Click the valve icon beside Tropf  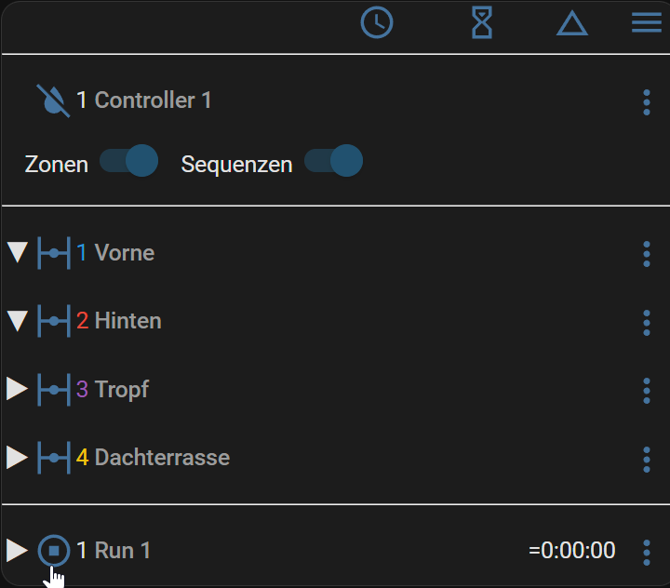point(54,389)
